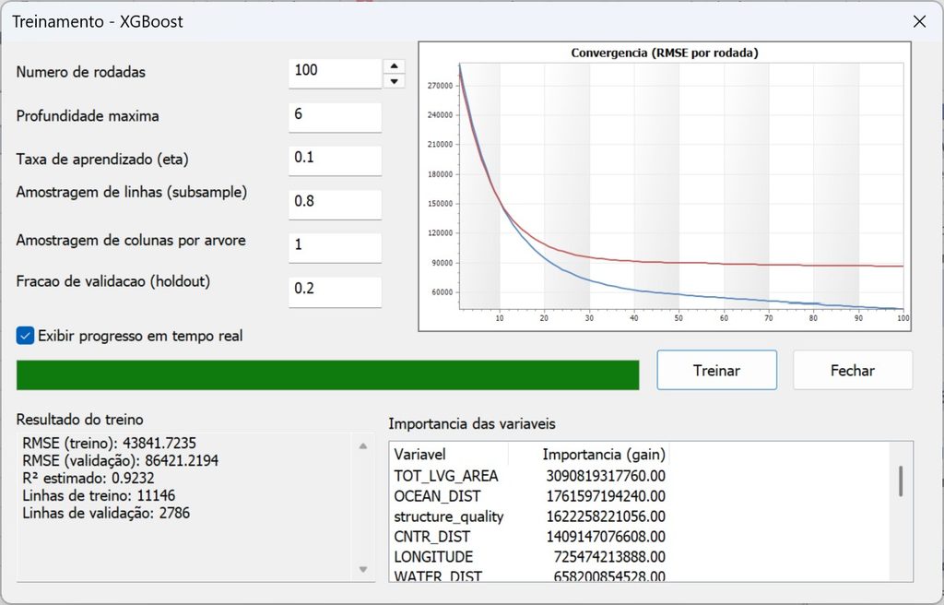Select the Profundidade maxima field
The height and width of the screenshot is (605, 944).
pos(335,117)
